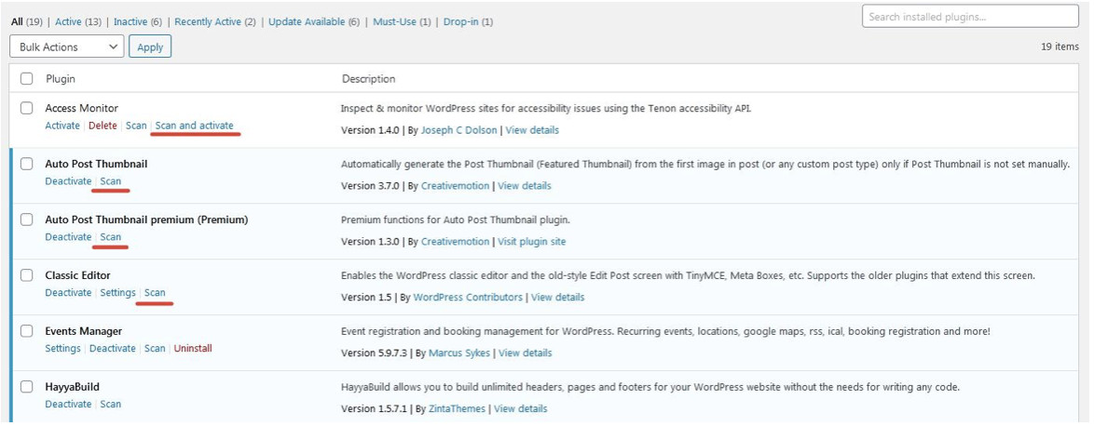Click Scan and activate for Access Monitor
Image resolution: width=1094 pixels, height=426 pixels.
194,126
